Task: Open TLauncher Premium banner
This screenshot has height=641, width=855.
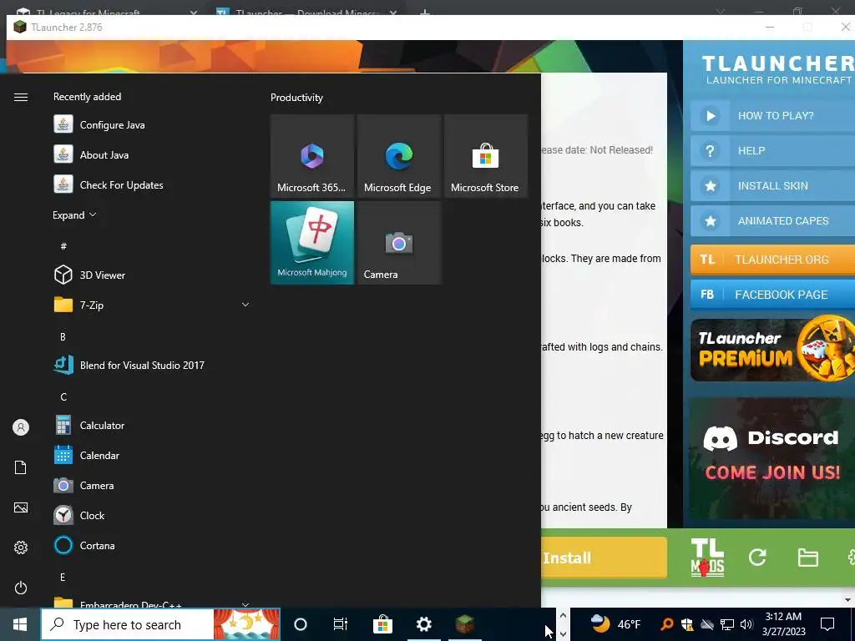Action: (x=772, y=350)
